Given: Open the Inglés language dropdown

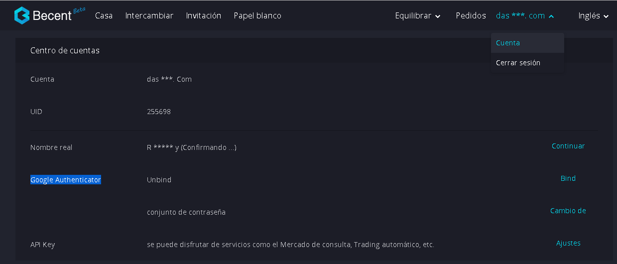Looking at the screenshot, I should pos(594,16).
